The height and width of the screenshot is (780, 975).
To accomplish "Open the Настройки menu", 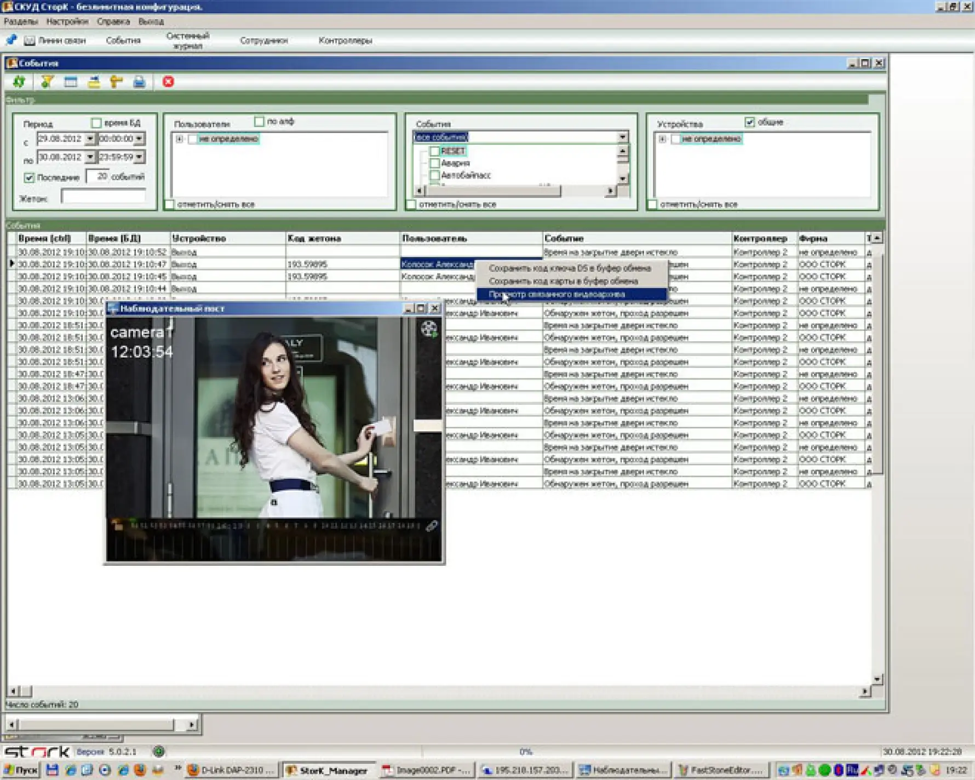I will pyautogui.click(x=67, y=21).
